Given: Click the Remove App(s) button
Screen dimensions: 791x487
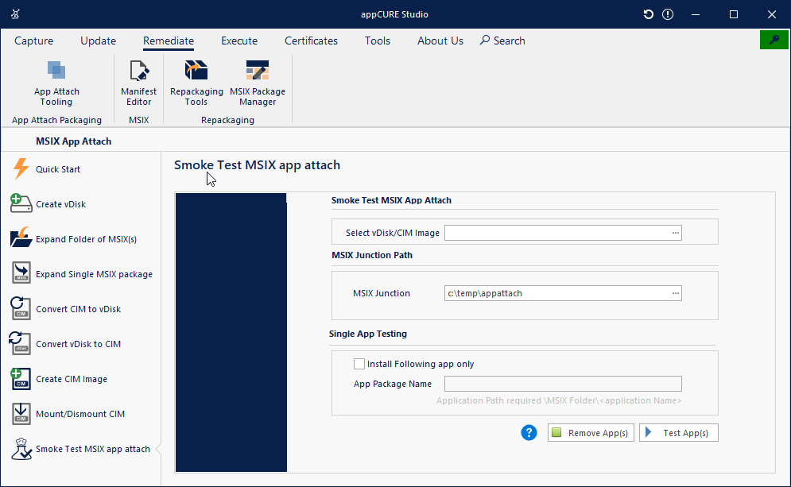Looking at the screenshot, I should tap(591, 432).
